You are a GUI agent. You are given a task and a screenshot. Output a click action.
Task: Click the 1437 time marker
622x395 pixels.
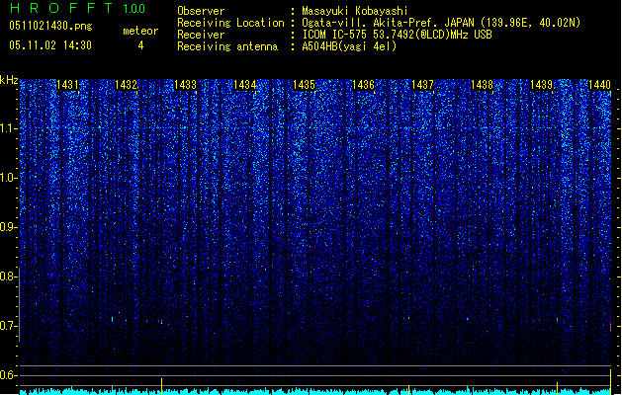(x=422, y=85)
